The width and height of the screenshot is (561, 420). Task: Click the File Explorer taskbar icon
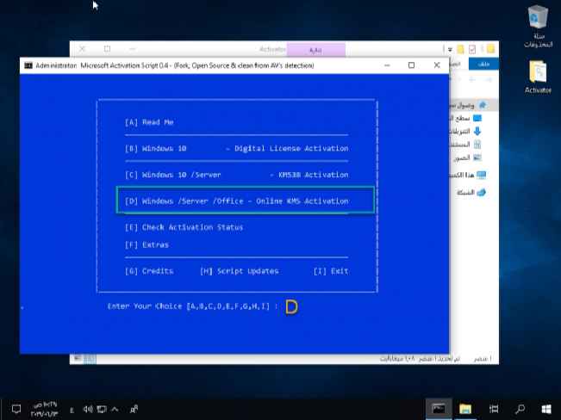465,407
